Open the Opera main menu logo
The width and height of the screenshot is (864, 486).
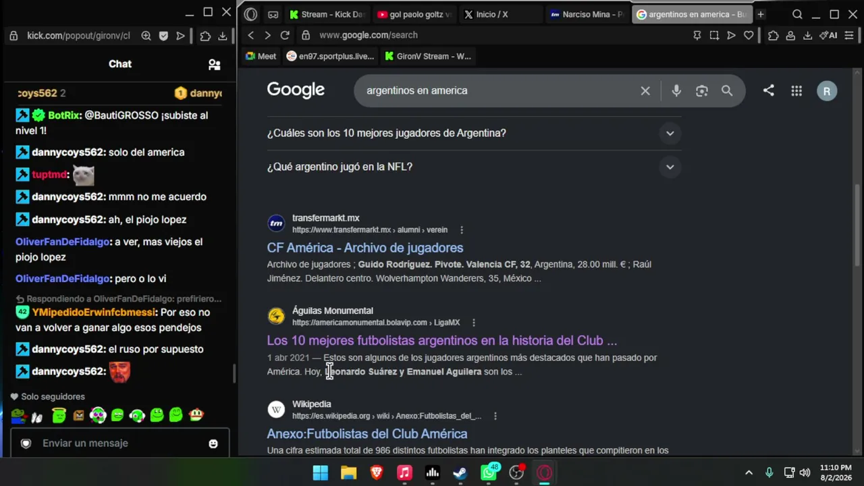(x=251, y=14)
